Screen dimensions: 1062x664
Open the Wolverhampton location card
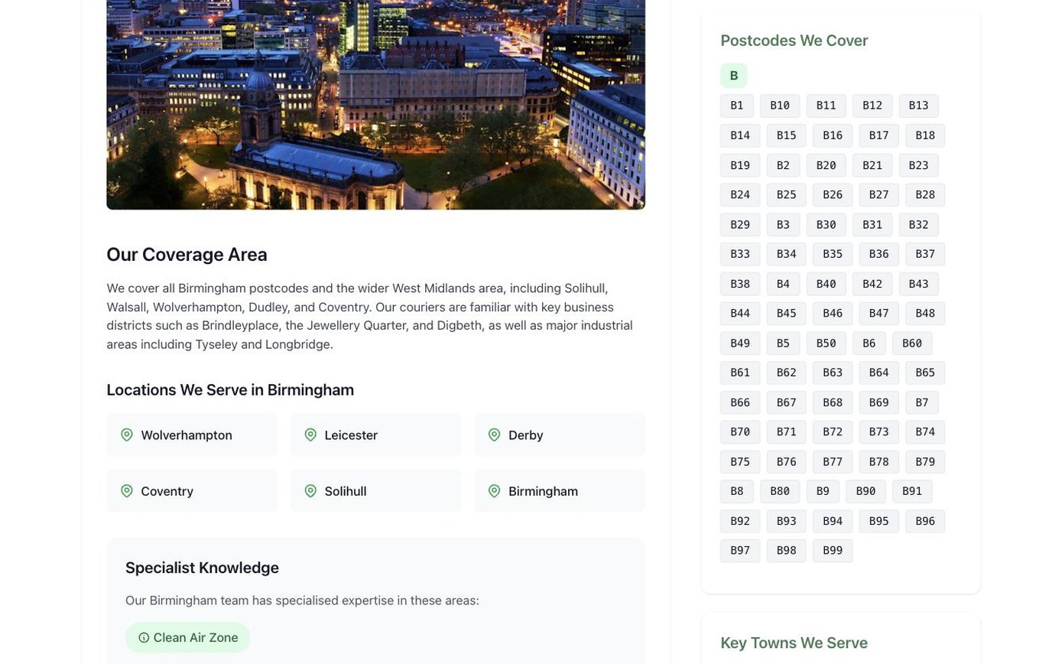click(192, 435)
